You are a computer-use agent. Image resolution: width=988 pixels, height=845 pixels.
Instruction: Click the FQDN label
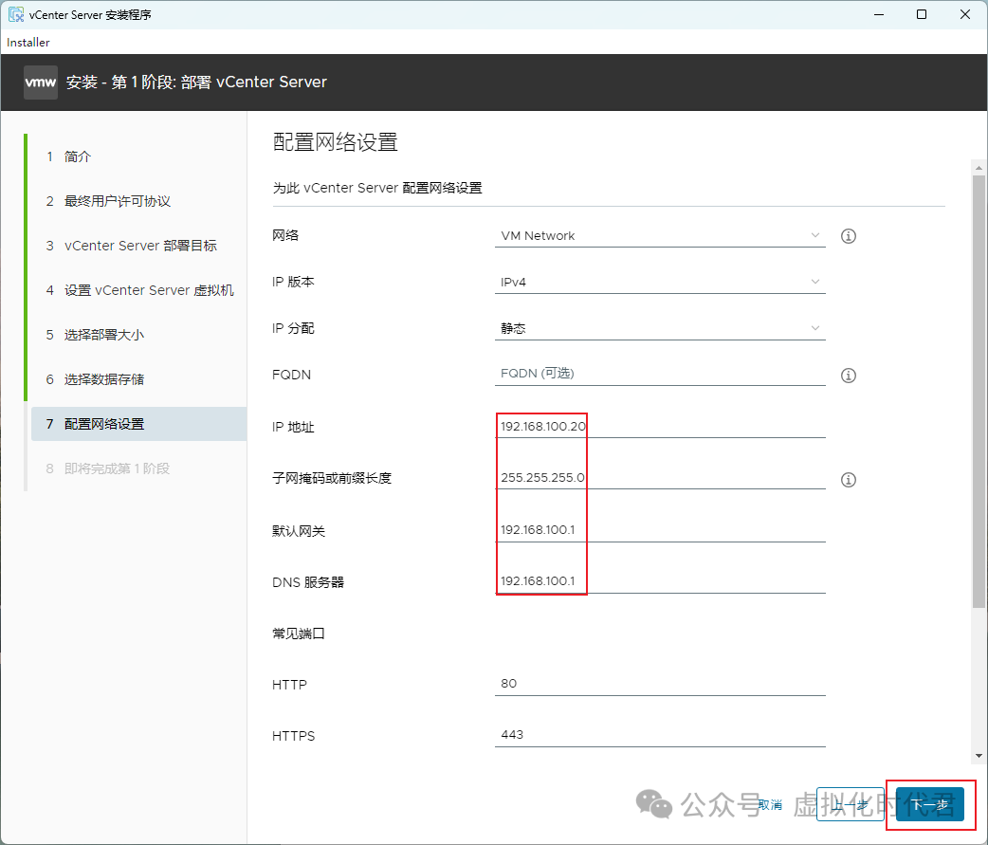292,375
